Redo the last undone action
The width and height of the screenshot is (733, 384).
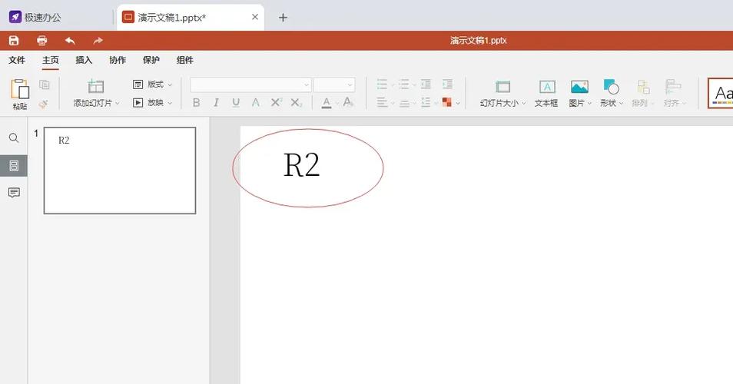coord(98,41)
